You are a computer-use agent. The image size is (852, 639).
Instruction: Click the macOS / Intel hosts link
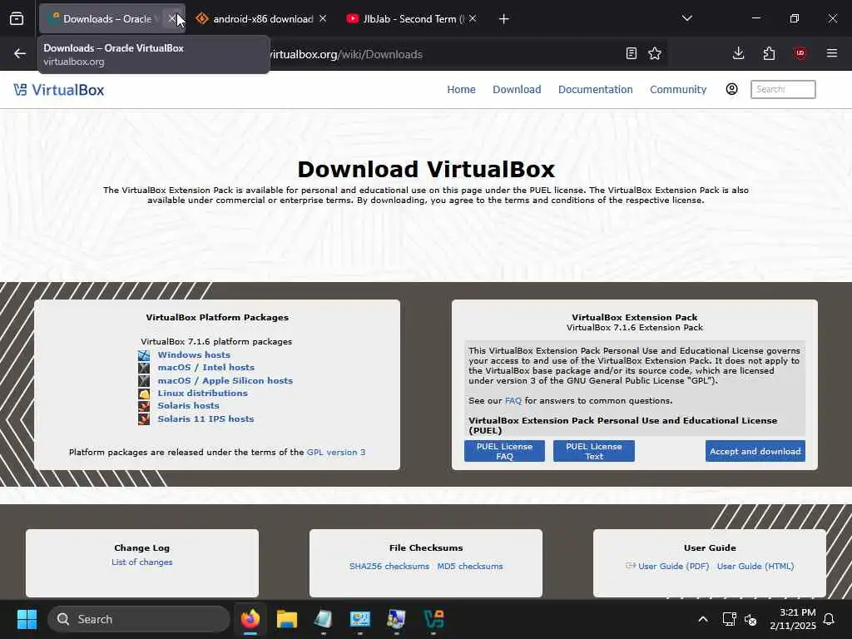tap(206, 367)
